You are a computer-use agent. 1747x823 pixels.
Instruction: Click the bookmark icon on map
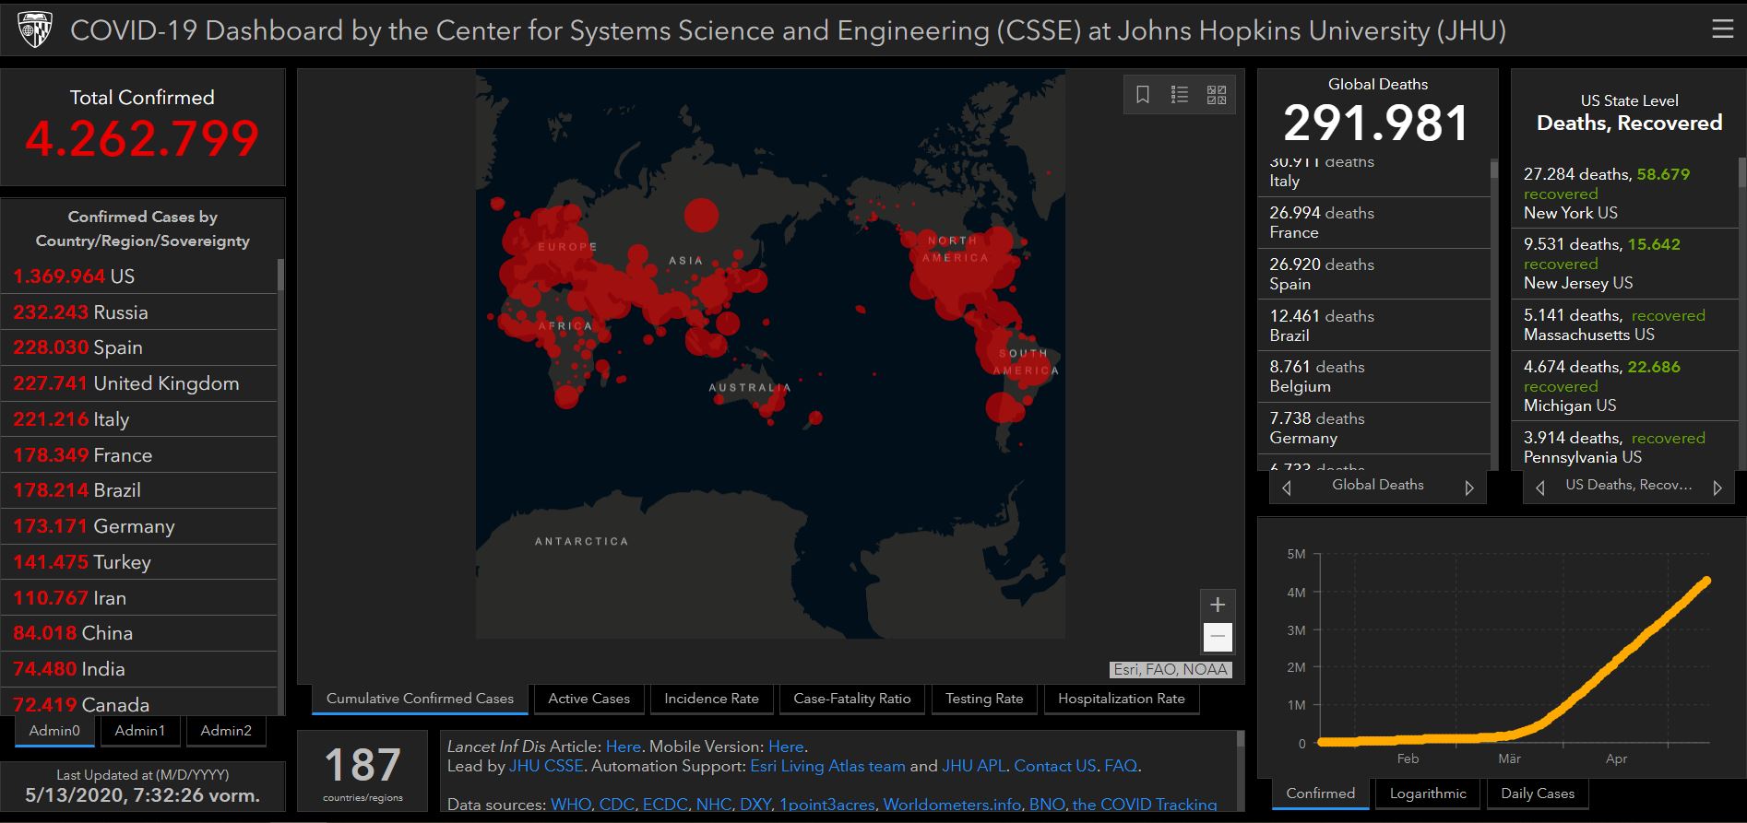pyautogui.click(x=1143, y=95)
